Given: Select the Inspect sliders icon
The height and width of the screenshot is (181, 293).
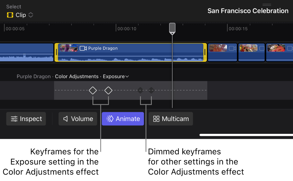Looking at the screenshot, I should coord(14,119).
